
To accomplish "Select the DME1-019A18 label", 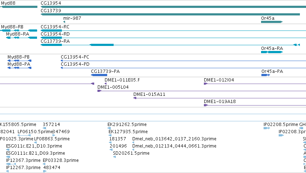I will [220, 102].
